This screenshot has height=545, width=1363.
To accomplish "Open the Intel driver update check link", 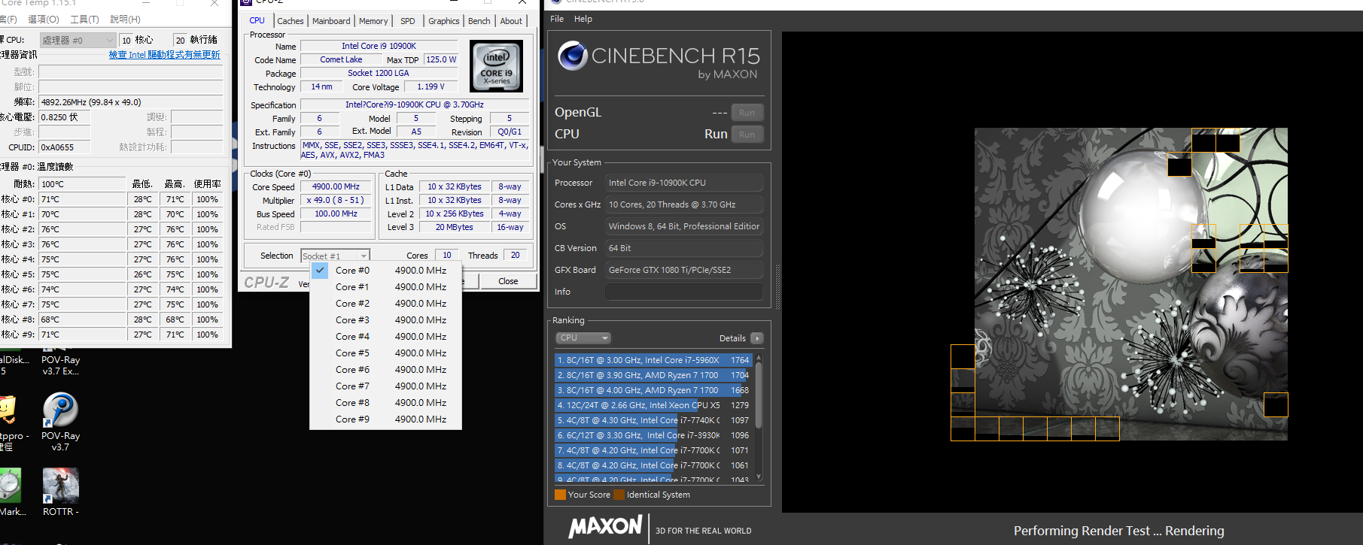I will [165, 55].
